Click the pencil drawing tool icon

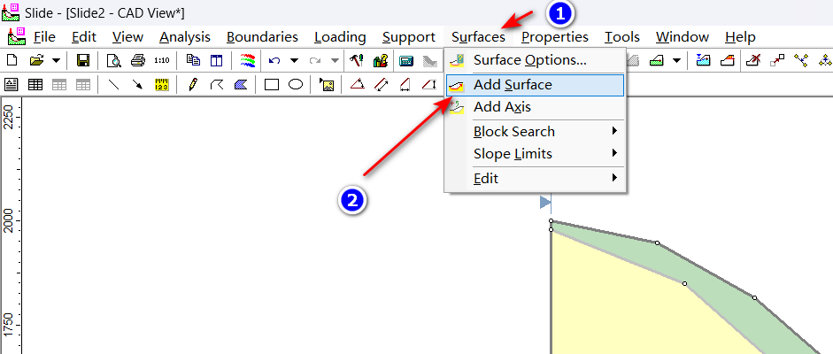pyautogui.click(x=193, y=85)
